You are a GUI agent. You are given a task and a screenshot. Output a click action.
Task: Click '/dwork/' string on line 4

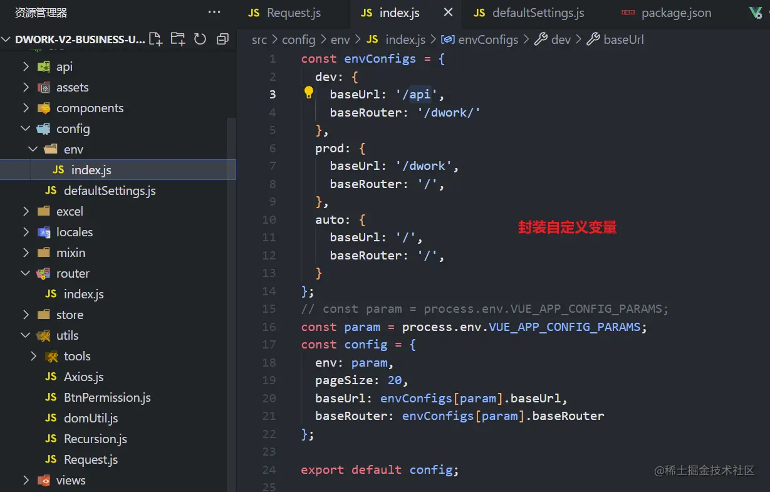pyautogui.click(x=449, y=112)
